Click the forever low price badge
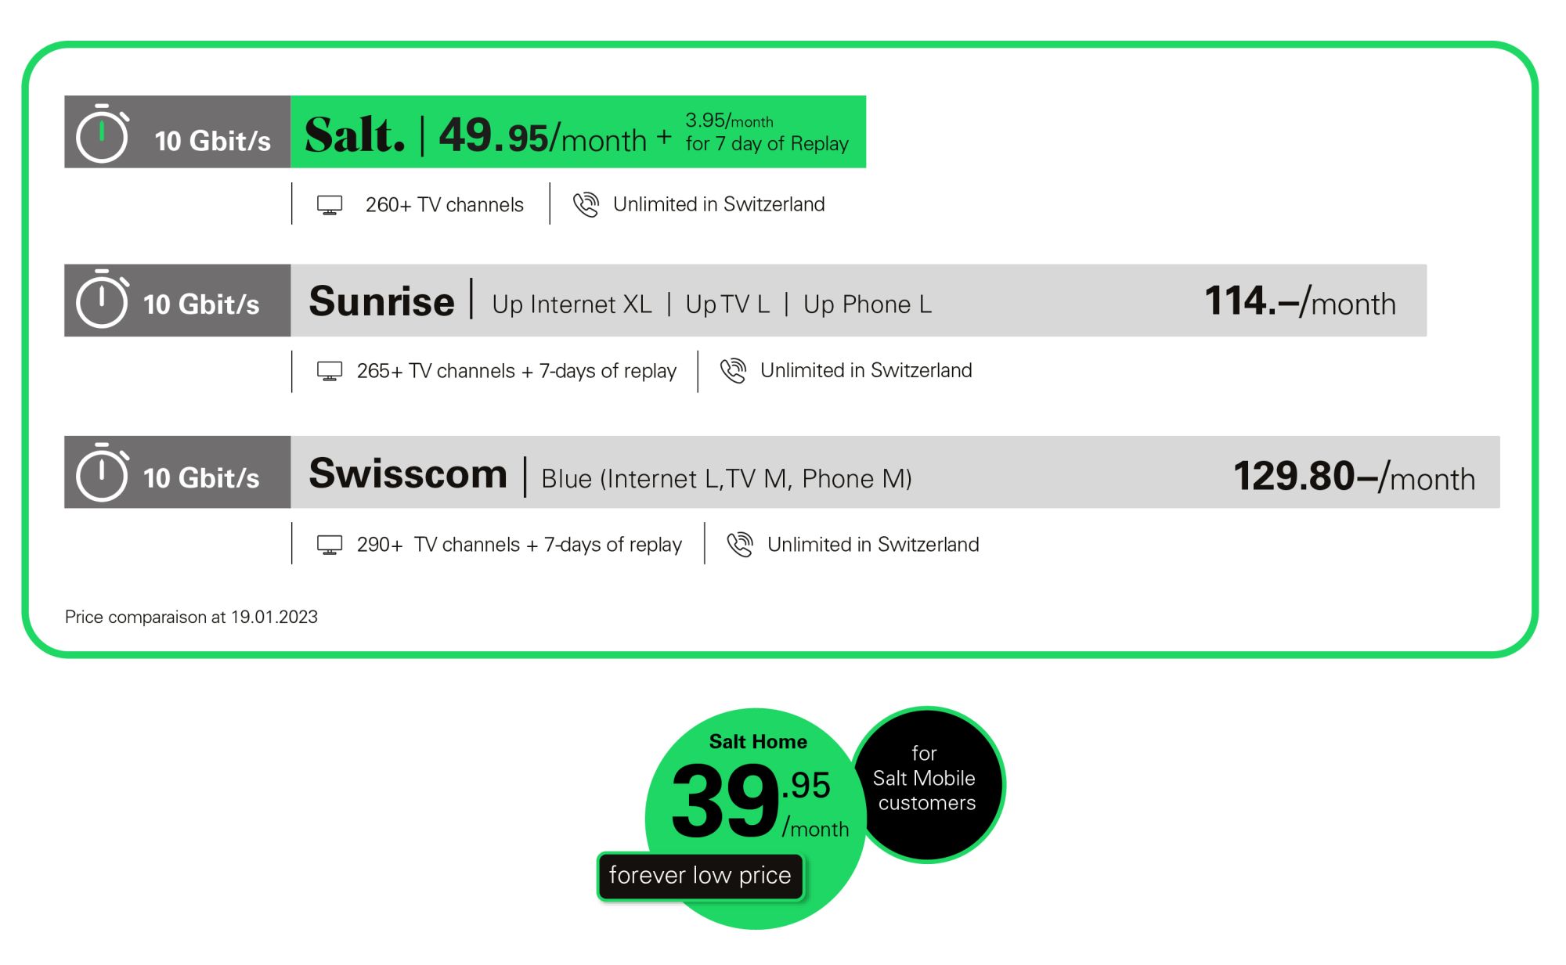 tap(700, 876)
